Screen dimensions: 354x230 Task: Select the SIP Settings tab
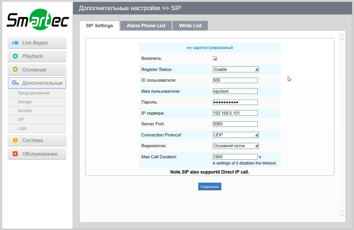(99, 26)
